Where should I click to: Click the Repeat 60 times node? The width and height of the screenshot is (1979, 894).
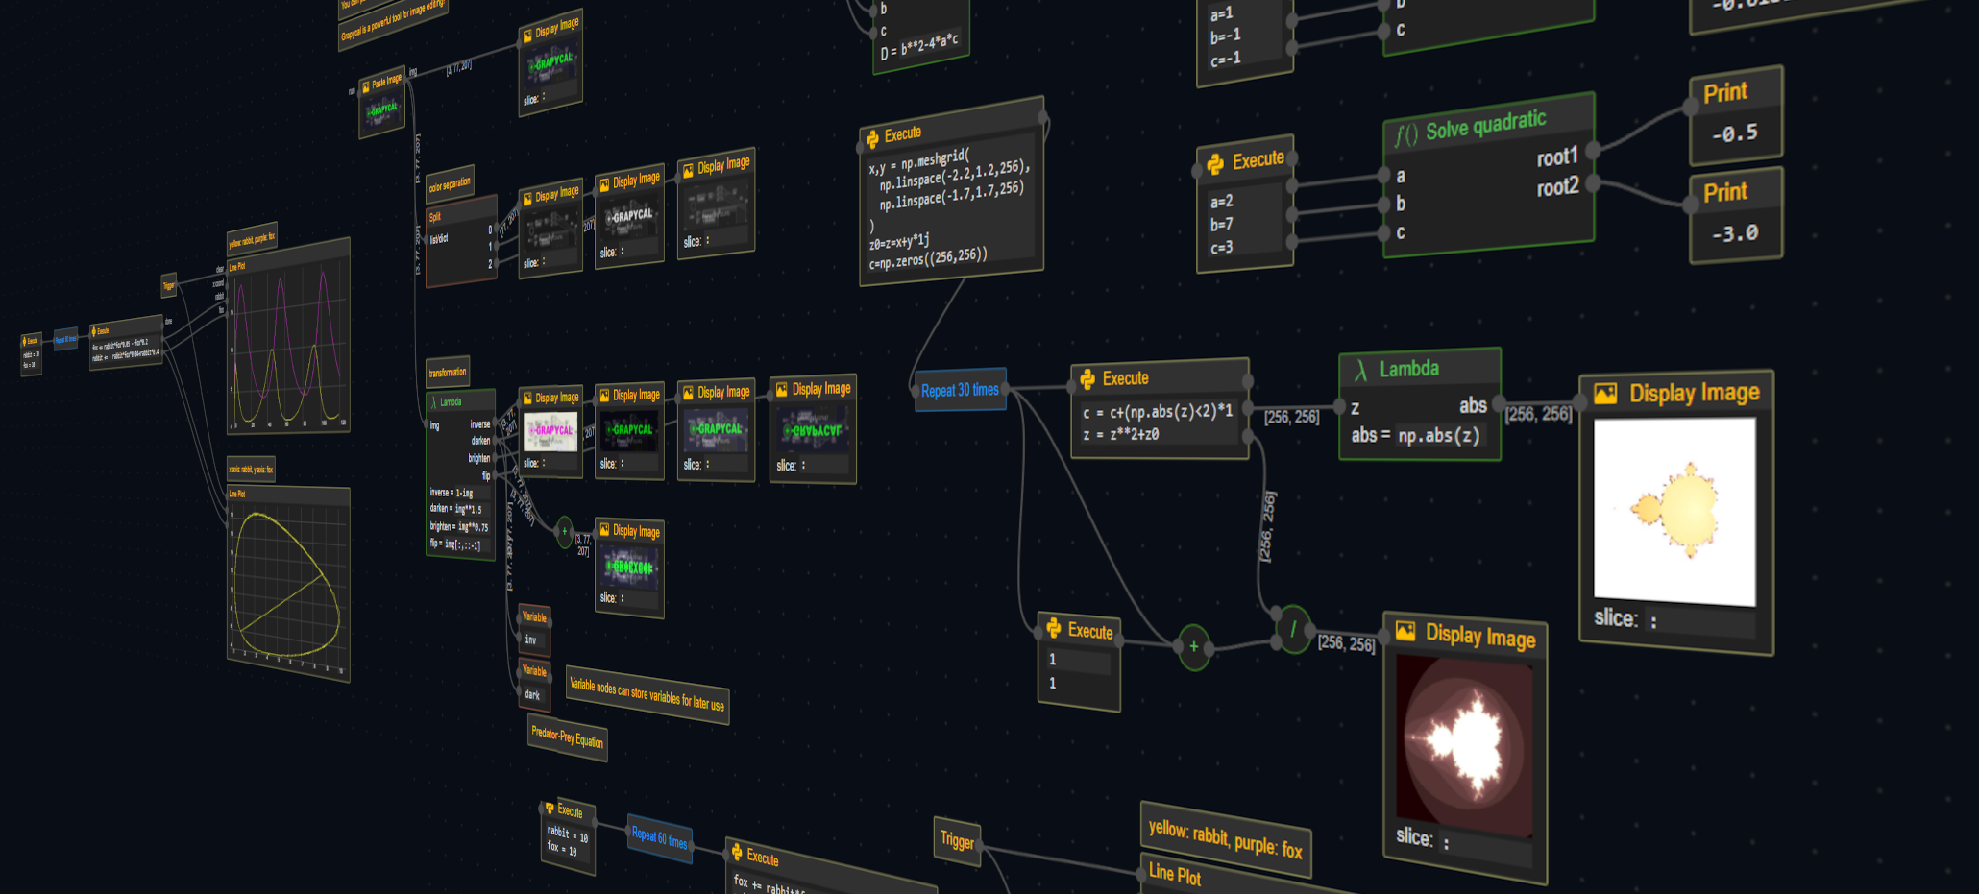coord(659,837)
